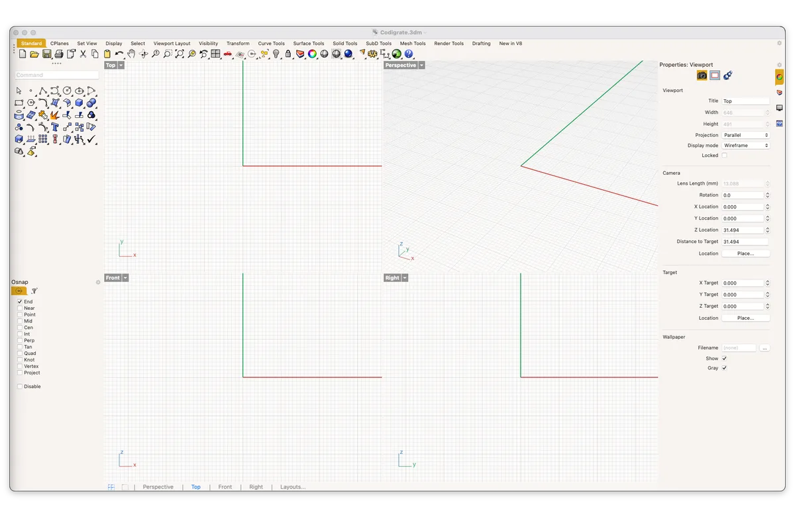Toggle the Locked viewport checkbox
The height and width of the screenshot is (521, 795).
pos(724,156)
